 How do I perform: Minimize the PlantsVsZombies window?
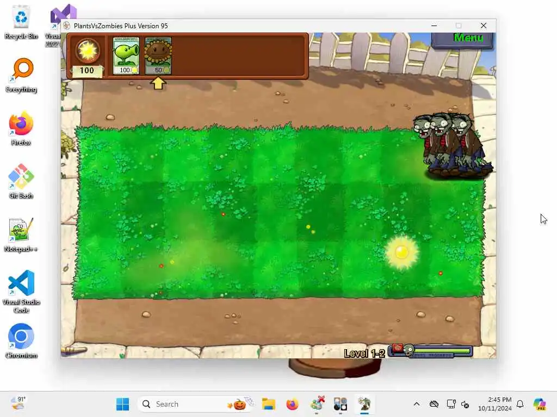pyautogui.click(x=434, y=26)
